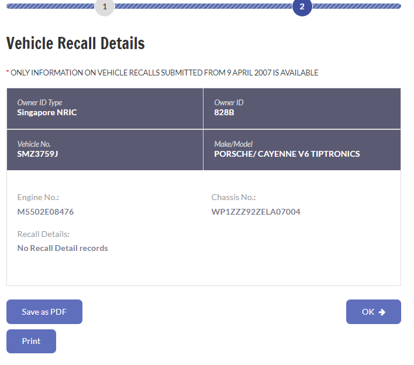Image resolution: width=414 pixels, height=365 pixels.
Task: Select vehicle number SMZ3759J
Action: click(x=37, y=154)
